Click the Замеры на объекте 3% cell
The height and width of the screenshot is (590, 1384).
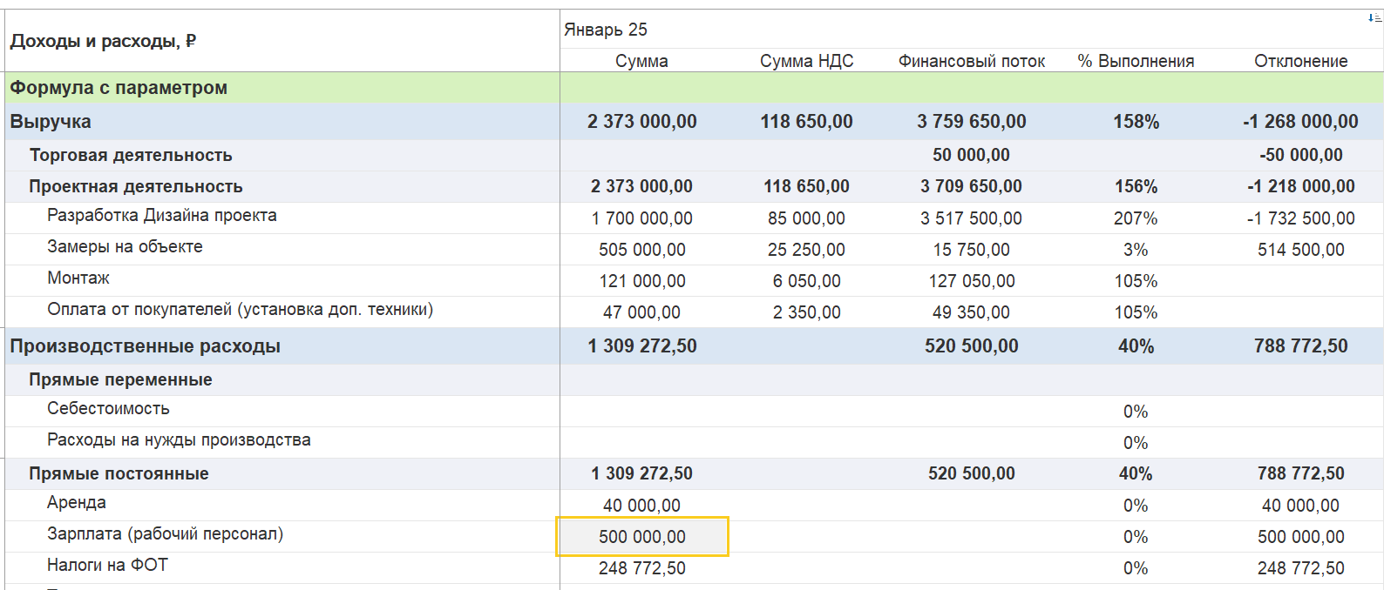click(x=1136, y=250)
